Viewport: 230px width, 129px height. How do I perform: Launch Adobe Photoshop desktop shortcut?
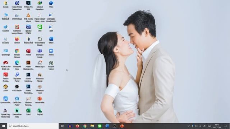click(28, 89)
